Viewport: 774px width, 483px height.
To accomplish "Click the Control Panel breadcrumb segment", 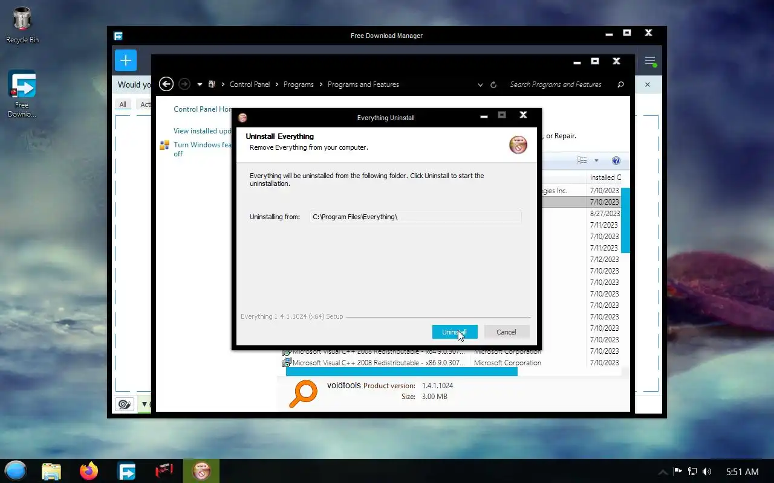I will pos(250,85).
